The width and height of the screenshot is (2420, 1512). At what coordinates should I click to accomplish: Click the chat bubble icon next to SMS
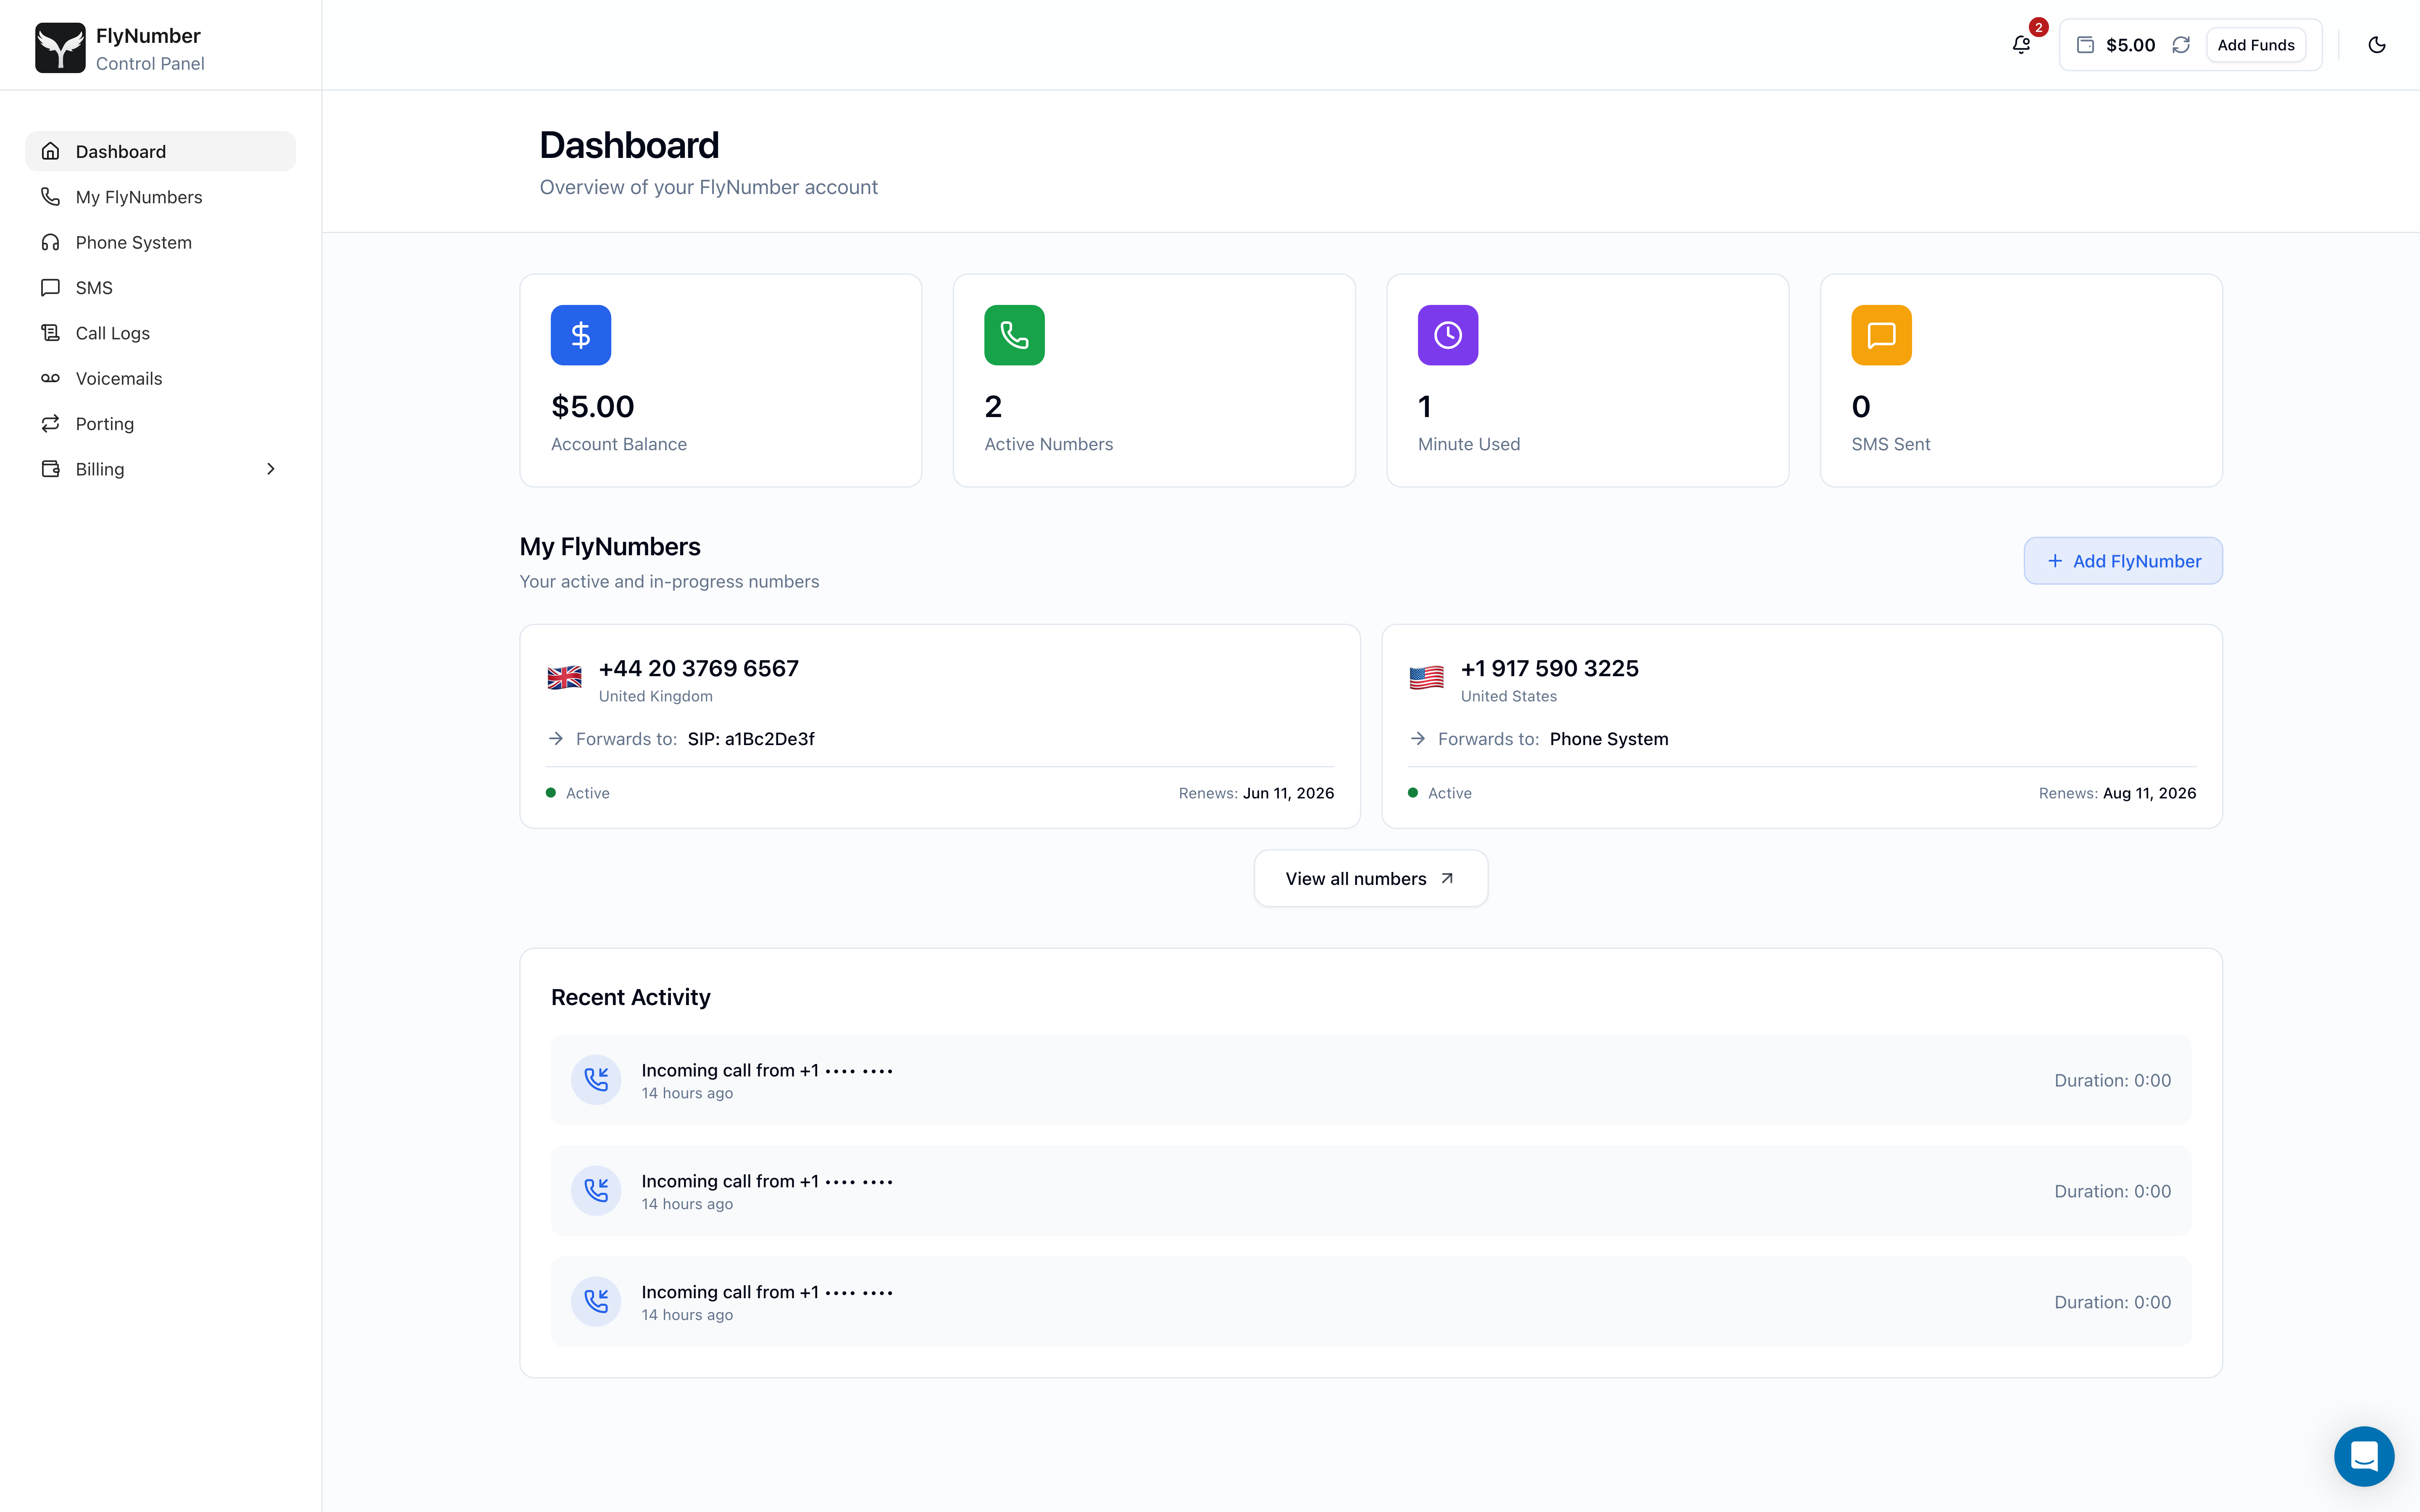click(x=50, y=288)
